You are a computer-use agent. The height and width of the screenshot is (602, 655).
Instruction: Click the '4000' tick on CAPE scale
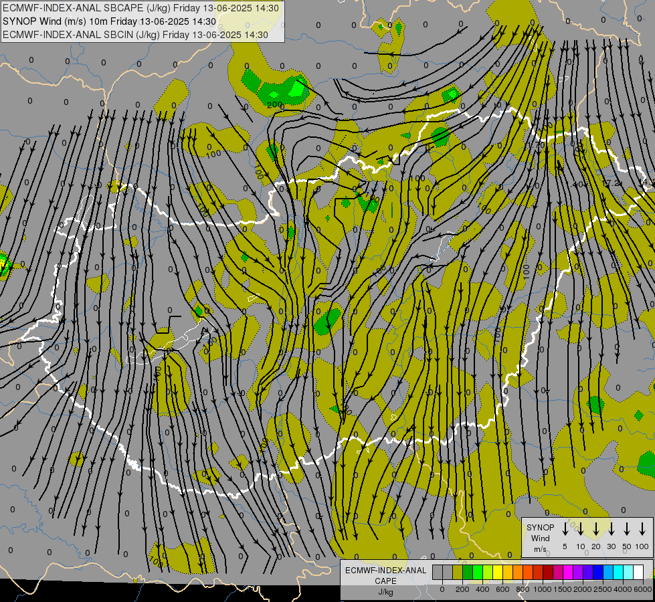[x=623, y=589]
